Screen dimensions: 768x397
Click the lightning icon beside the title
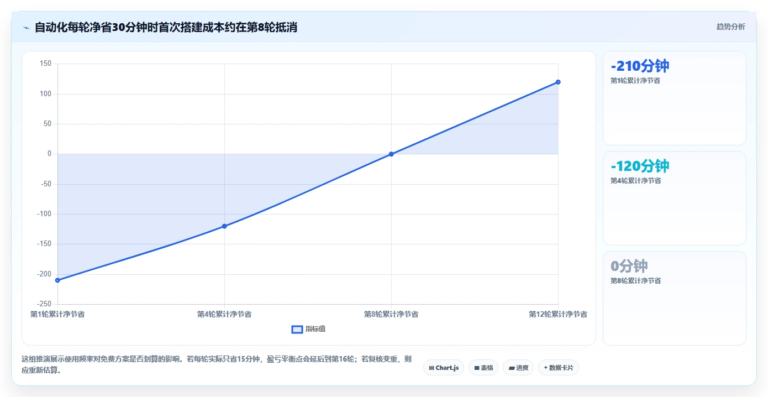coord(26,27)
